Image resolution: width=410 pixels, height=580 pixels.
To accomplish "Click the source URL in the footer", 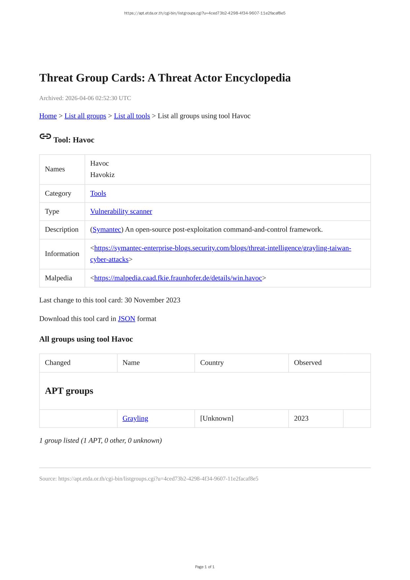I will pos(158,479).
